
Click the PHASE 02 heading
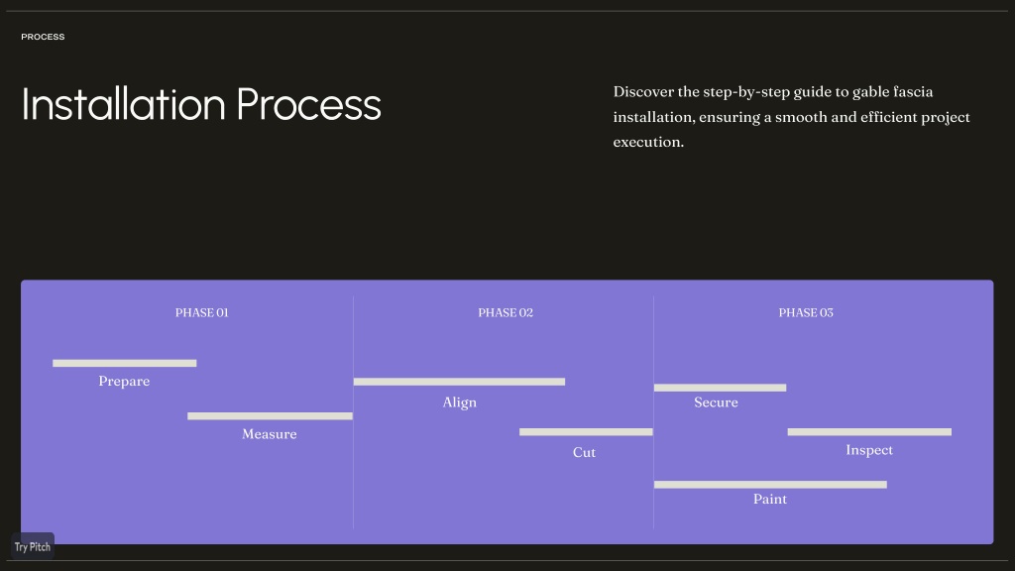coord(506,312)
